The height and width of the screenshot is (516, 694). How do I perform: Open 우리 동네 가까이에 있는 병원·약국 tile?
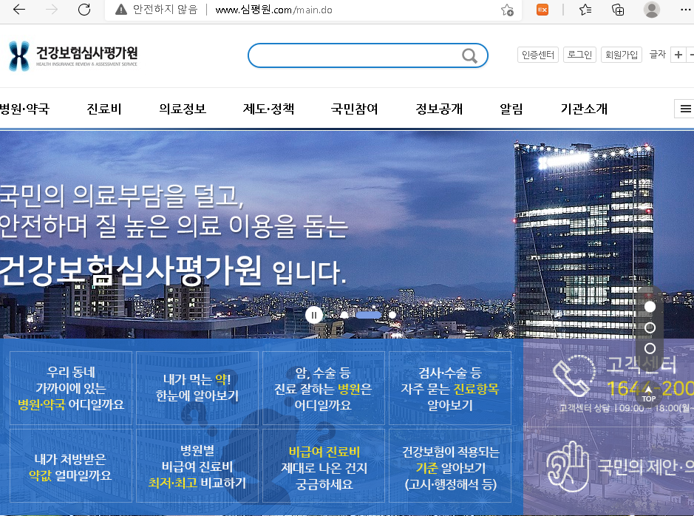pos(71,388)
